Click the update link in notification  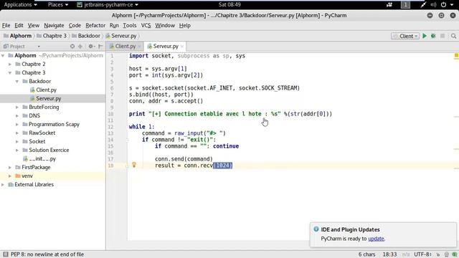[x=376, y=239]
